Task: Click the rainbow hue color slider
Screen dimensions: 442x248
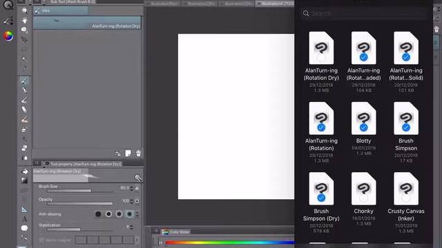Action: click(230, 242)
